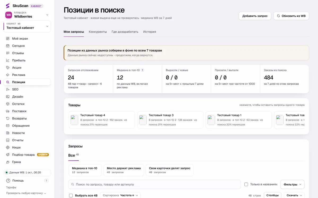318x198 pixels.
Task: Click the Премиум badge by Подбор товара
Action: [43, 155]
